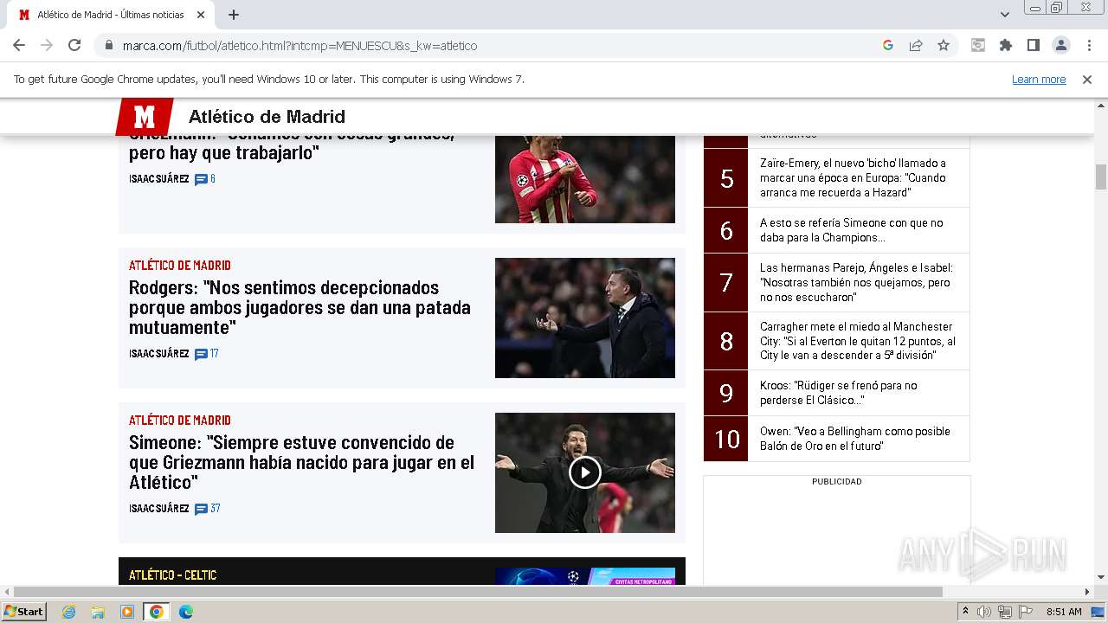The height and width of the screenshot is (623, 1108).
Task: Bookmark this tab with star
Action: pos(944,45)
